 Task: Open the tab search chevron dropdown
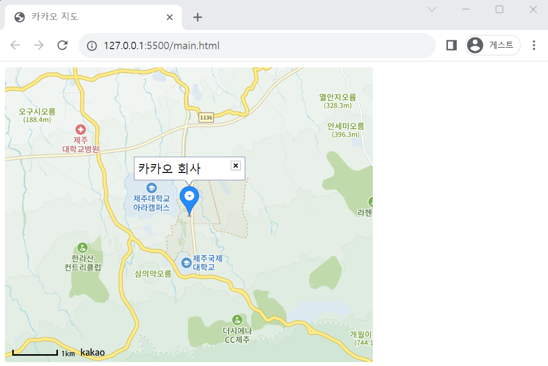click(432, 9)
